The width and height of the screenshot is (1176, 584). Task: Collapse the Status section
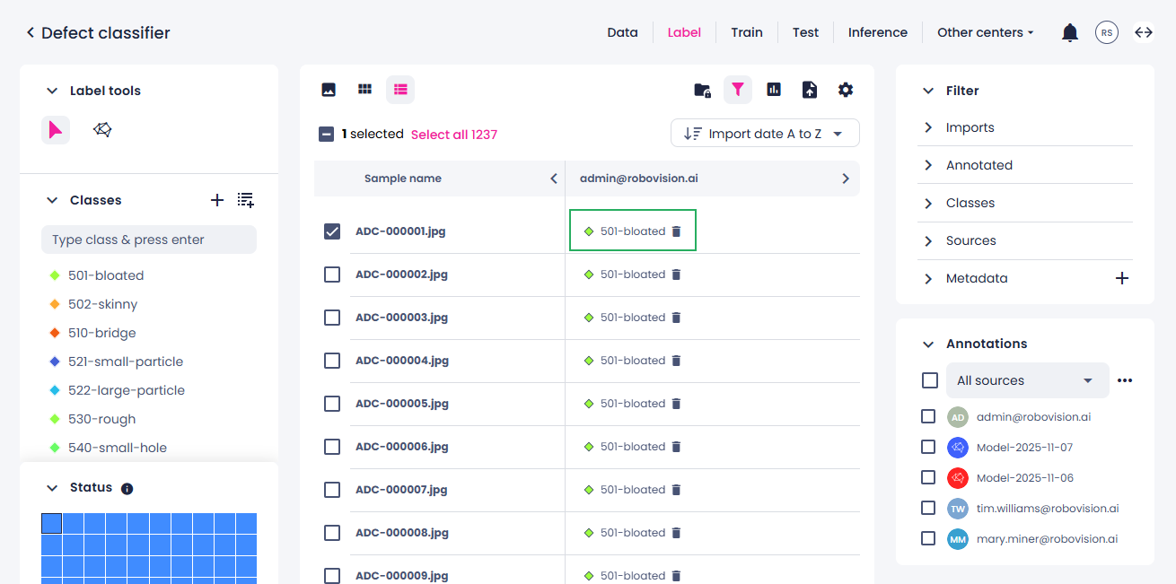(51, 488)
